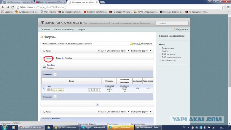Click the Начало breadcrumb link
The image size is (231, 130).
49,58
